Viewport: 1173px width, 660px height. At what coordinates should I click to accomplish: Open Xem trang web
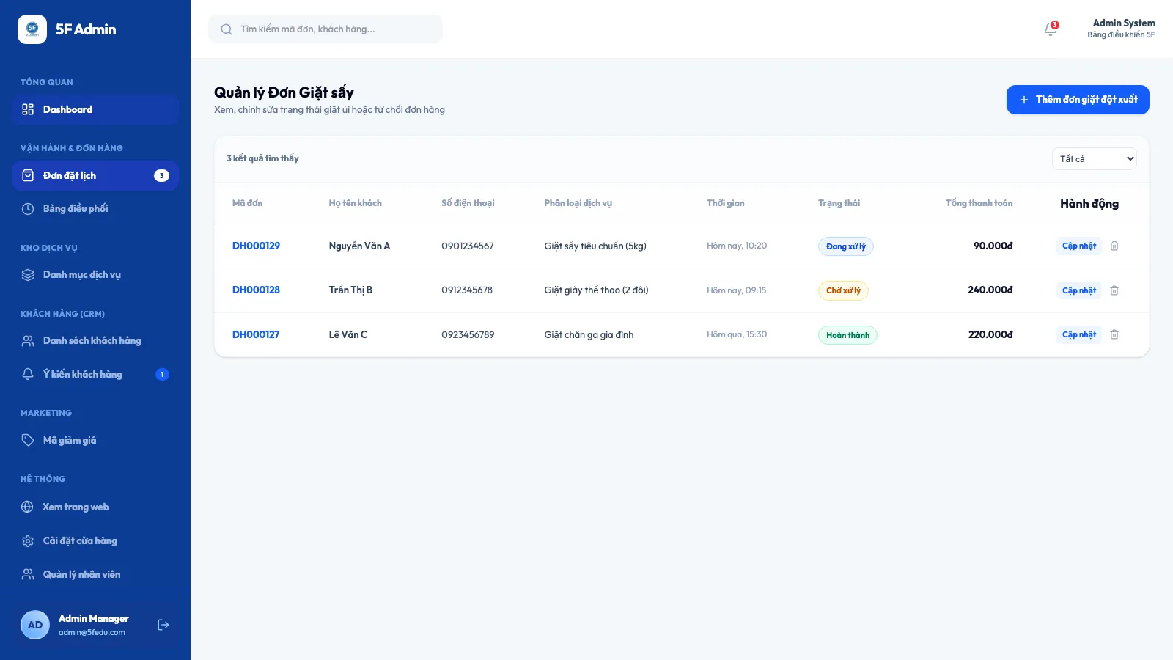(95, 507)
